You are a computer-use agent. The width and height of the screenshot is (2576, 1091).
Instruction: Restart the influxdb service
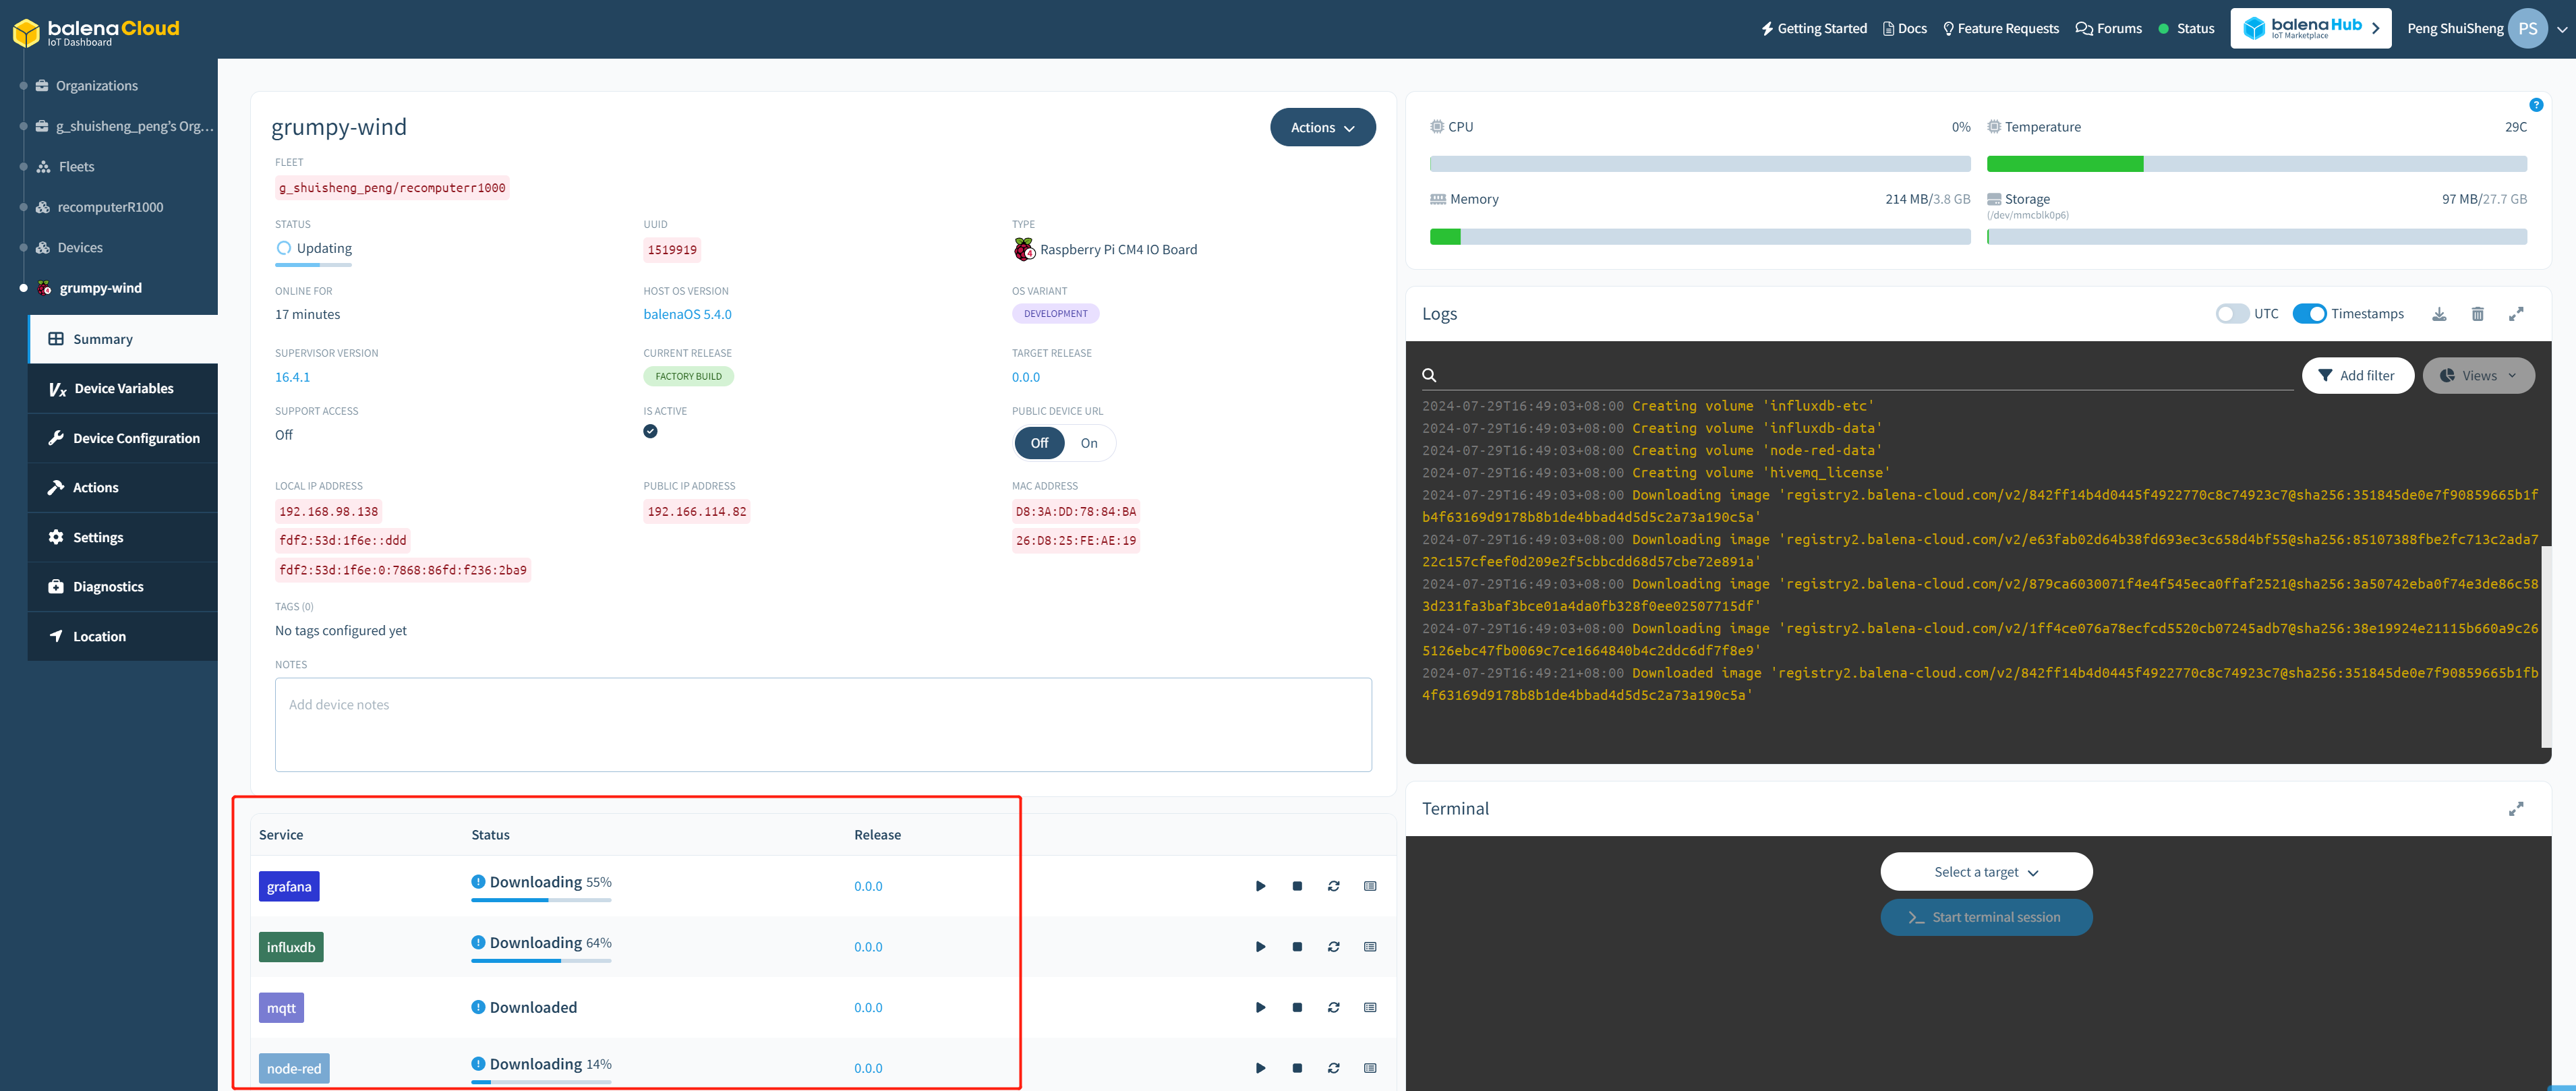coord(1333,947)
